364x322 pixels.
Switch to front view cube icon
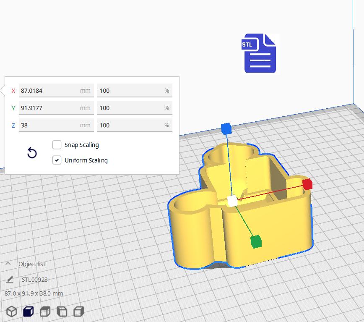point(29,311)
